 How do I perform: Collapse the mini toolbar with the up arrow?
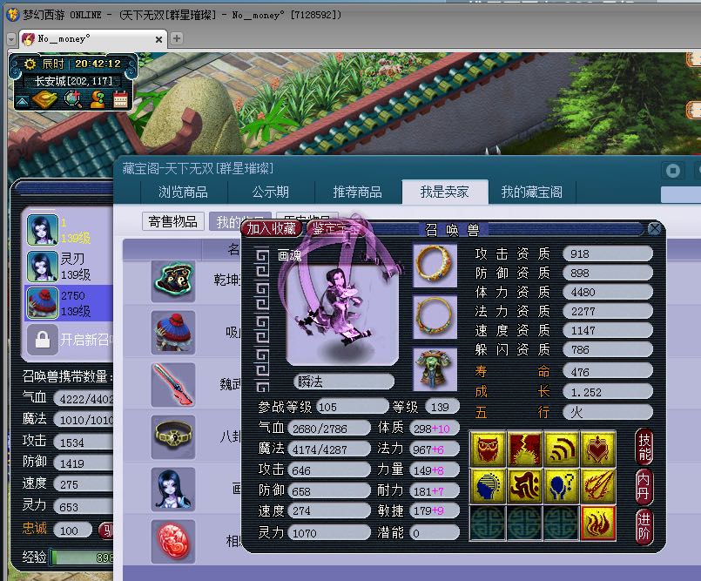tap(23, 101)
